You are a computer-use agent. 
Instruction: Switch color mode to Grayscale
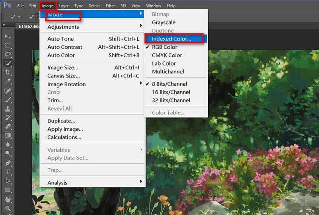163,22
